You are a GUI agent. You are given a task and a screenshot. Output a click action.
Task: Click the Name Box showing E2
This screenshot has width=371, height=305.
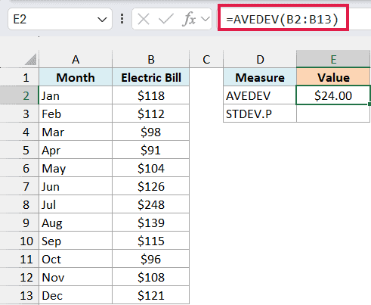point(60,19)
